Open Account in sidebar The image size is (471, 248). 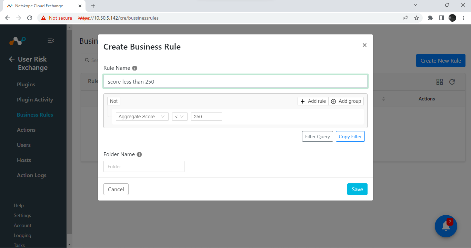[x=23, y=225]
